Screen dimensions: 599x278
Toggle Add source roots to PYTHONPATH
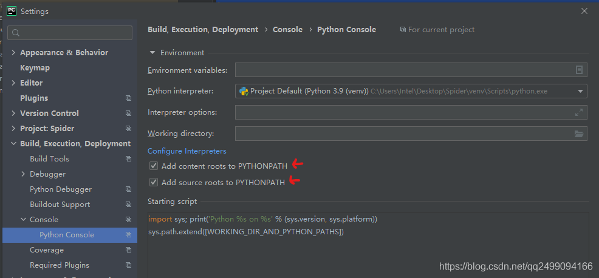coord(154,182)
